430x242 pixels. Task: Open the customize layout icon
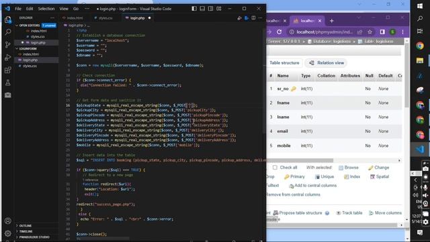[219, 9]
